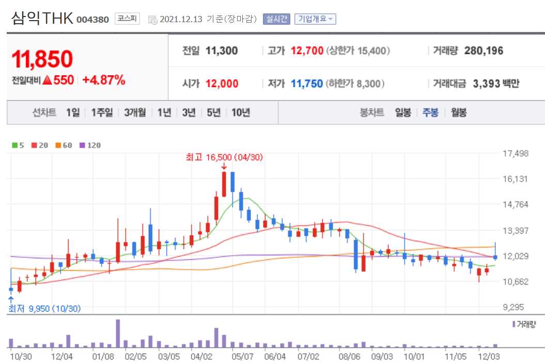Toggle the purple 120-day moving average legend

84,145
